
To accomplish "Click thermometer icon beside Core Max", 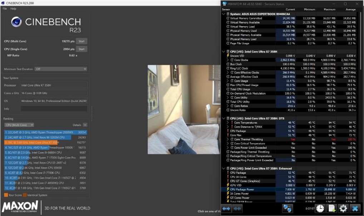I will (228, 135).
